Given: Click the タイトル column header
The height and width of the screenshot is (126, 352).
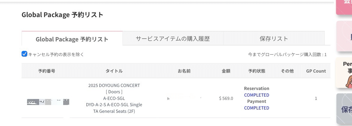Looking at the screenshot, I should point(114,71).
